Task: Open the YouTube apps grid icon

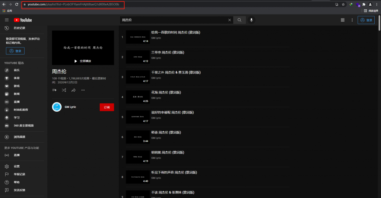Action: (x=343, y=20)
